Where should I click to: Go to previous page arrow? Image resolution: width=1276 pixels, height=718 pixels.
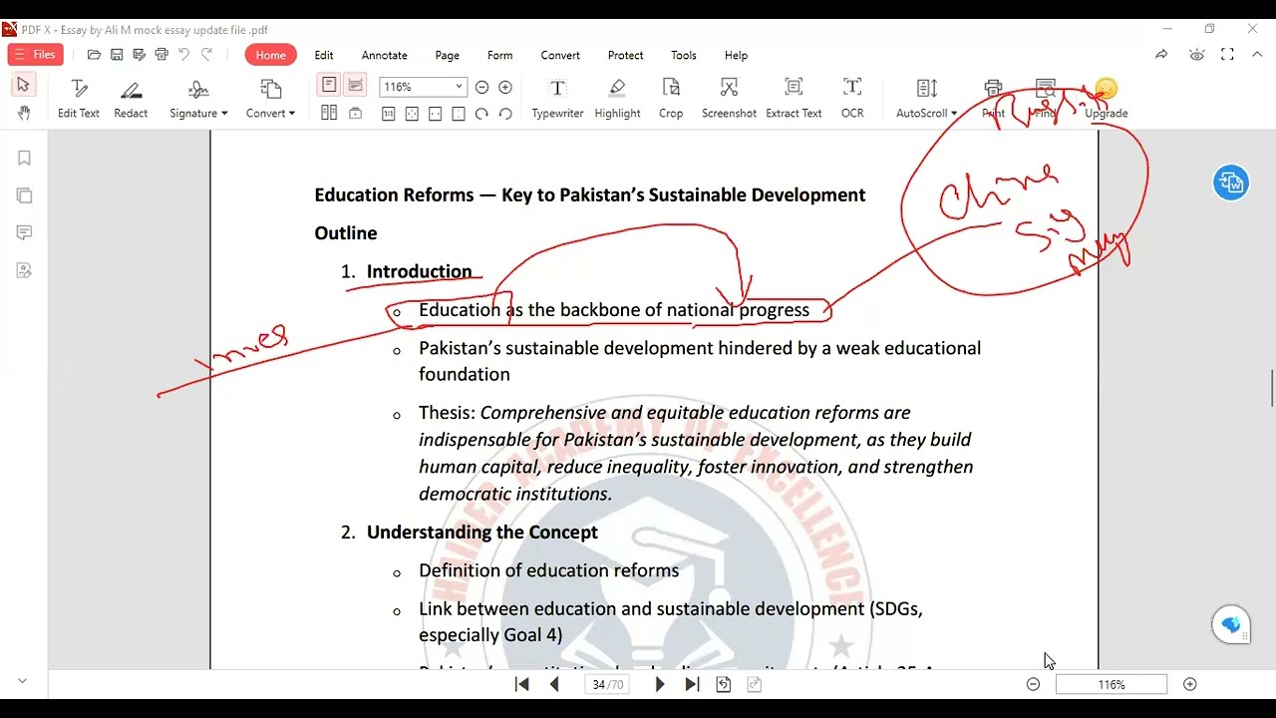click(x=554, y=684)
